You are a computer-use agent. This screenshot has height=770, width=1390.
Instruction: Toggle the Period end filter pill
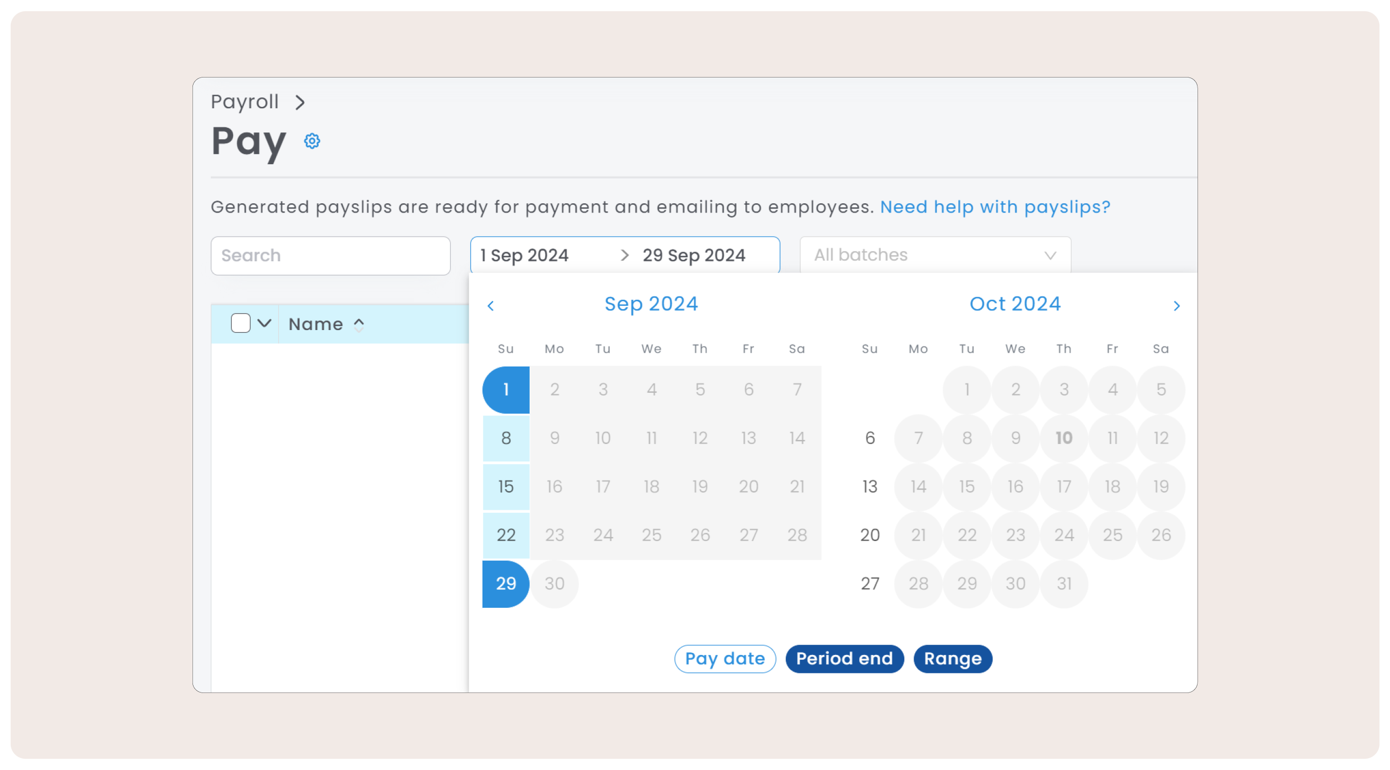click(844, 659)
